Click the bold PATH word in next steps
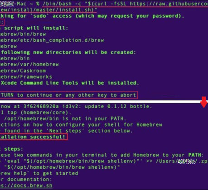 [195, 155]
